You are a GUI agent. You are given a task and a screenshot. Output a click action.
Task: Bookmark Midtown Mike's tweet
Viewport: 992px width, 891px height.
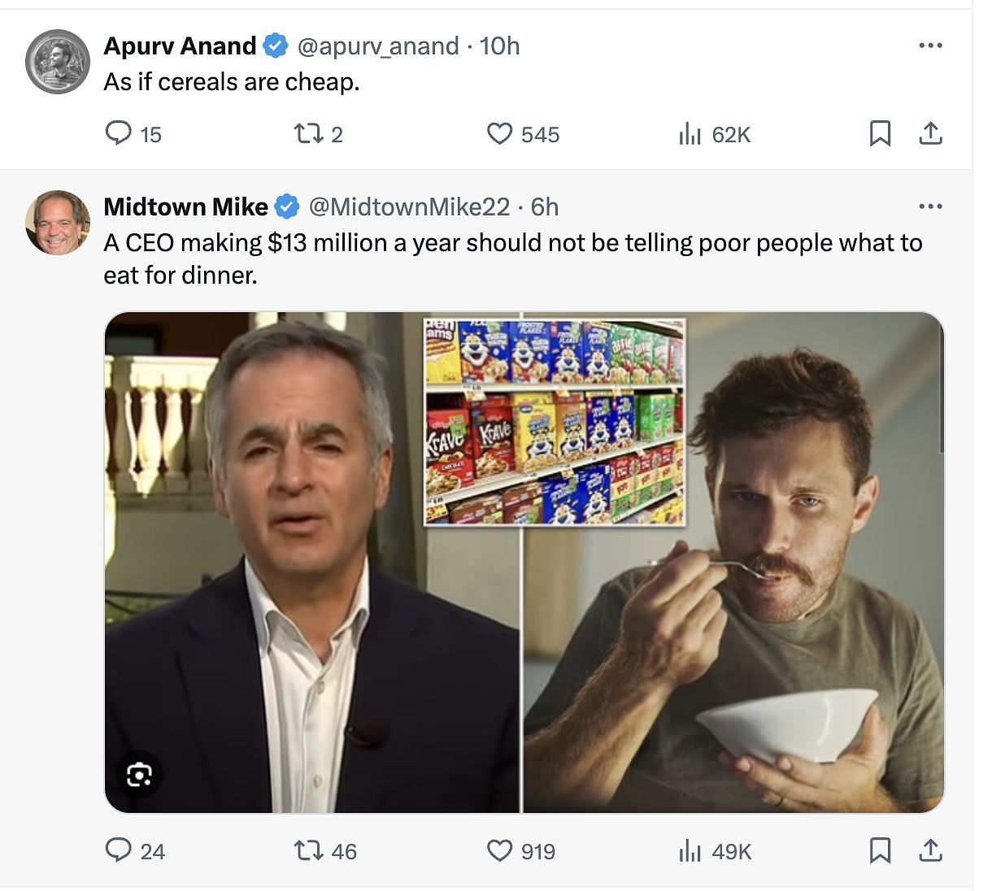click(x=880, y=851)
